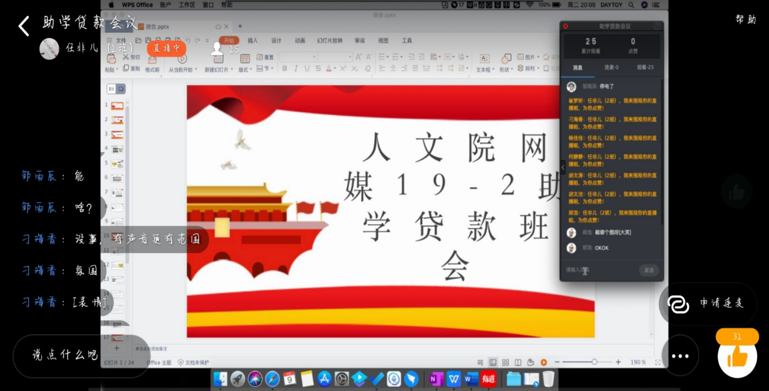This screenshot has width=769, height=391.
Task: Tap the back arrow to leave livestream
Action: click(x=24, y=26)
